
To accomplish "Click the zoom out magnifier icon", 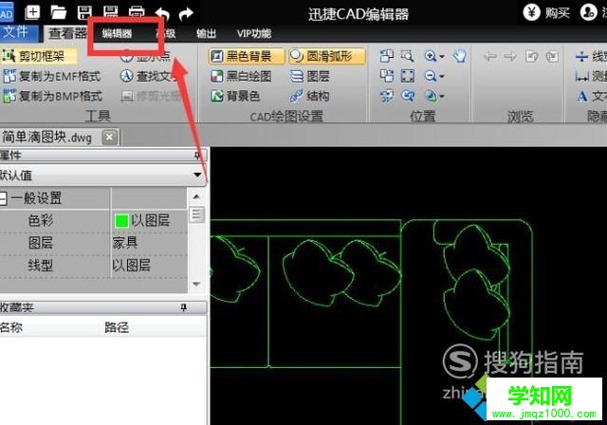I will (x=430, y=76).
